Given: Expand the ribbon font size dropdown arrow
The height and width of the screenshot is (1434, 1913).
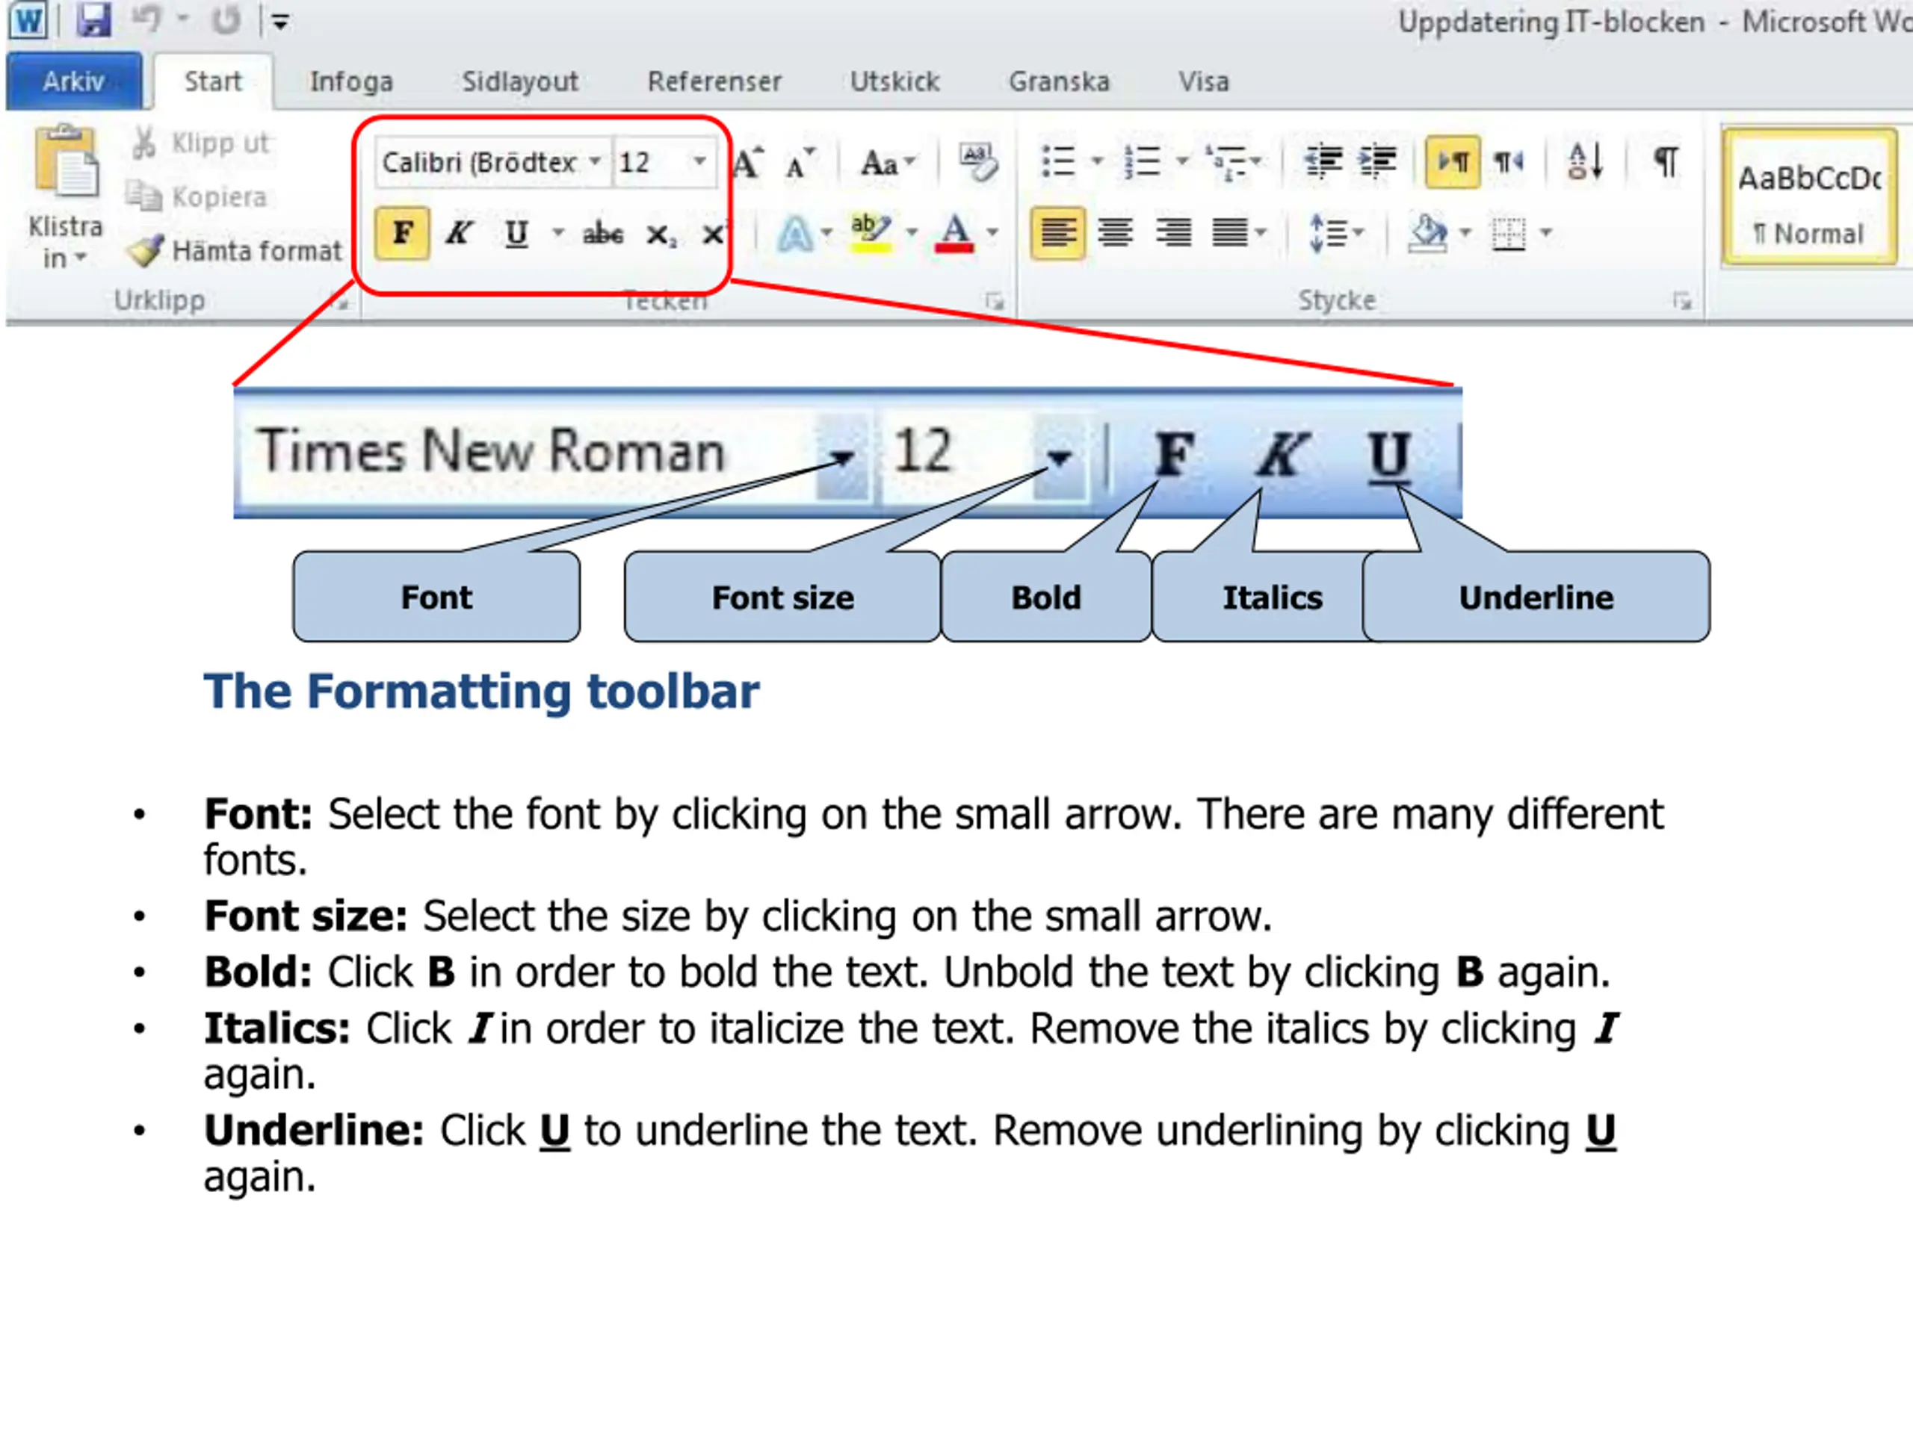Looking at the screenshot, I should click(x=699, y=161).
